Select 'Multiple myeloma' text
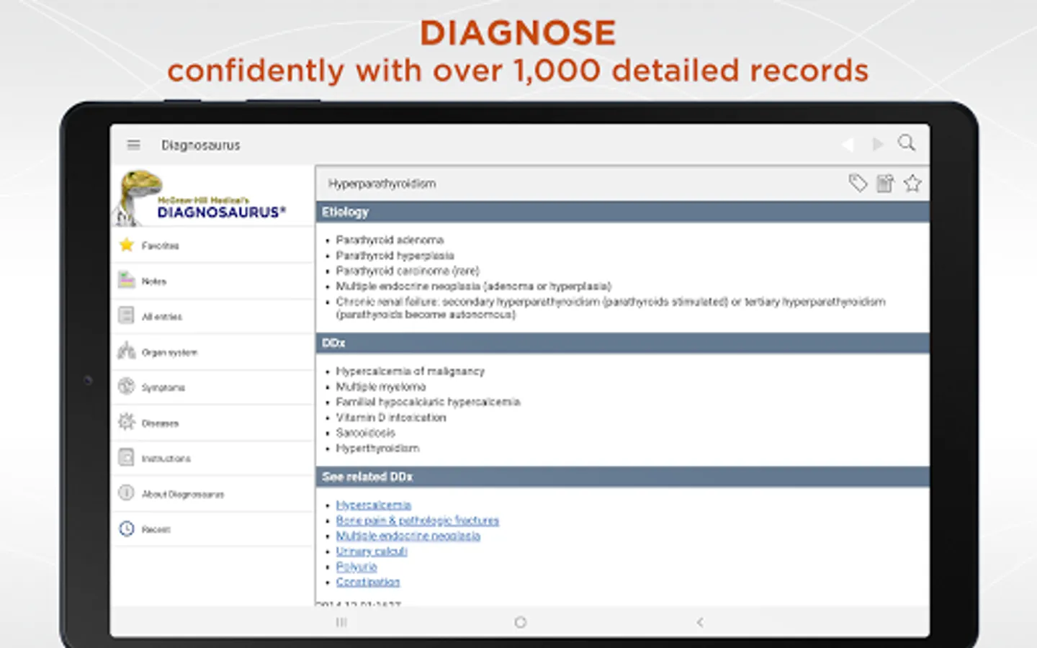Viewport: 1037px width, 648px height. coord(381,387)
